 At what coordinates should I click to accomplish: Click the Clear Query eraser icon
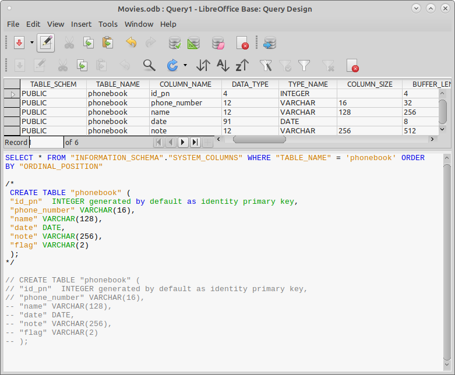coord(218,43)
